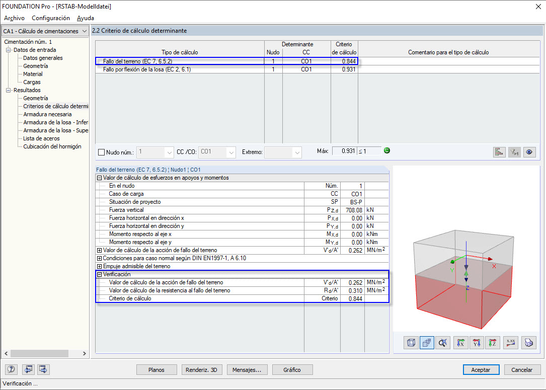Collapse the Datos de entrada tree node
The image size is (546, 390).
(x=9, y=50)
